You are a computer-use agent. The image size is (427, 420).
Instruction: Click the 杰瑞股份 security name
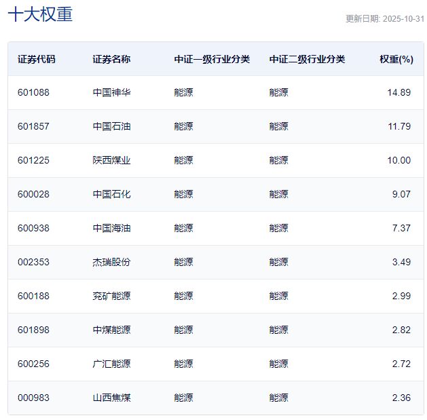112,262
